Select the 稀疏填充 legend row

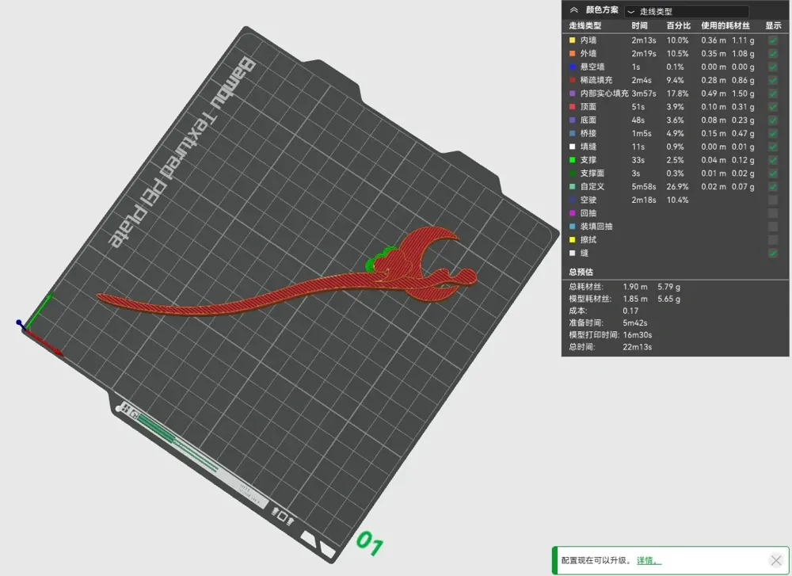click(675, 80)
